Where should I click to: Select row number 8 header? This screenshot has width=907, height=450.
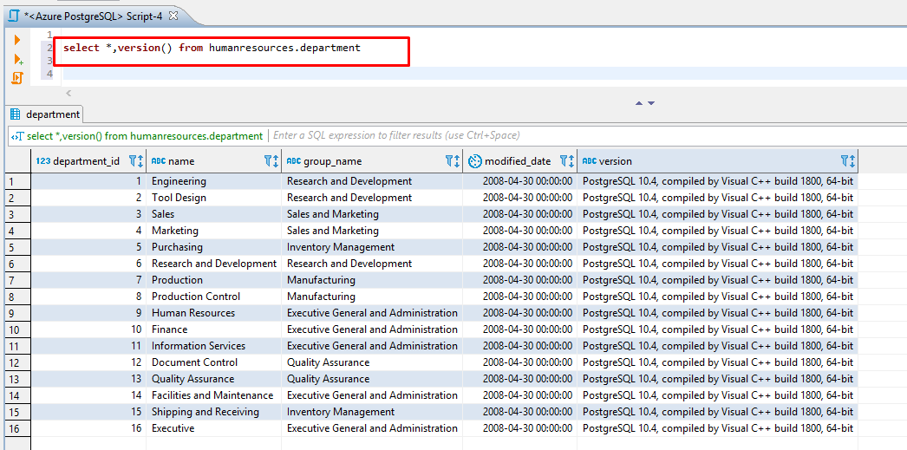tap(17, 297)
